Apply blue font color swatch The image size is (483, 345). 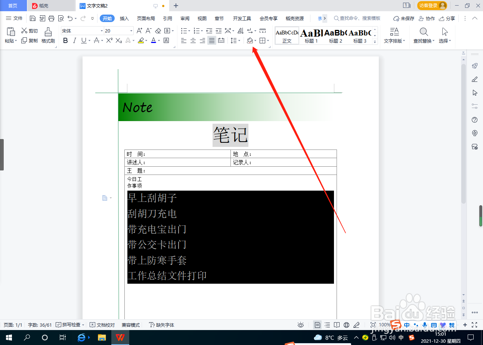pos(154,40)
